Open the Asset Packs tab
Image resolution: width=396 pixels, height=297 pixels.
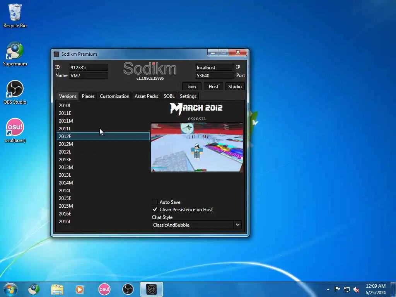[147, 96]
